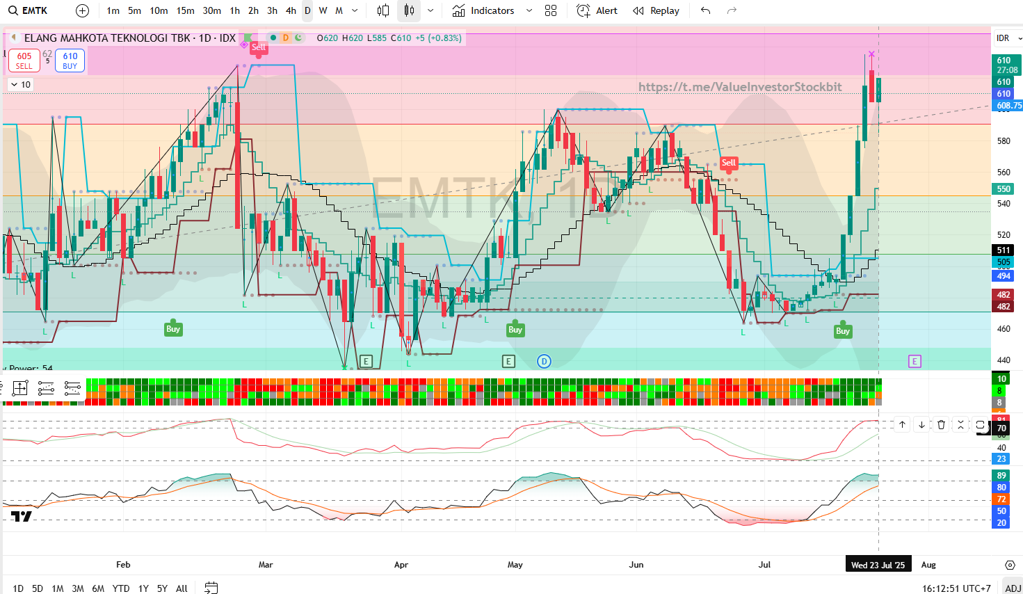
Task: Click the Buy signal label in February
Action: (x=173, y=329)
